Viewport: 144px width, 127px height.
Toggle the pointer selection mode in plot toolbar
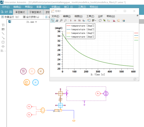(53, 20)
